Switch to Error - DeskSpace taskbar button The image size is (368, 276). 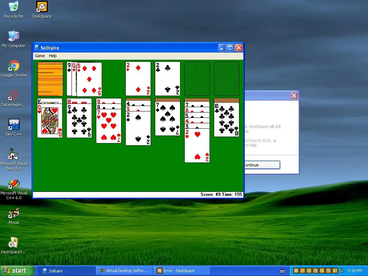[x=181, y=271]
